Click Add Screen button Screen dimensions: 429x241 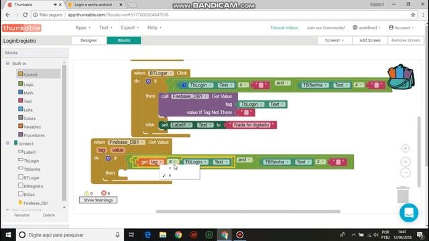[x=370, y=40]
